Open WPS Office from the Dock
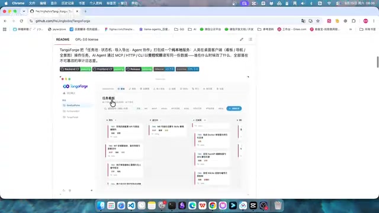This screenshot has height=213, width=379. pyautogui.click(x=203, y=205)
